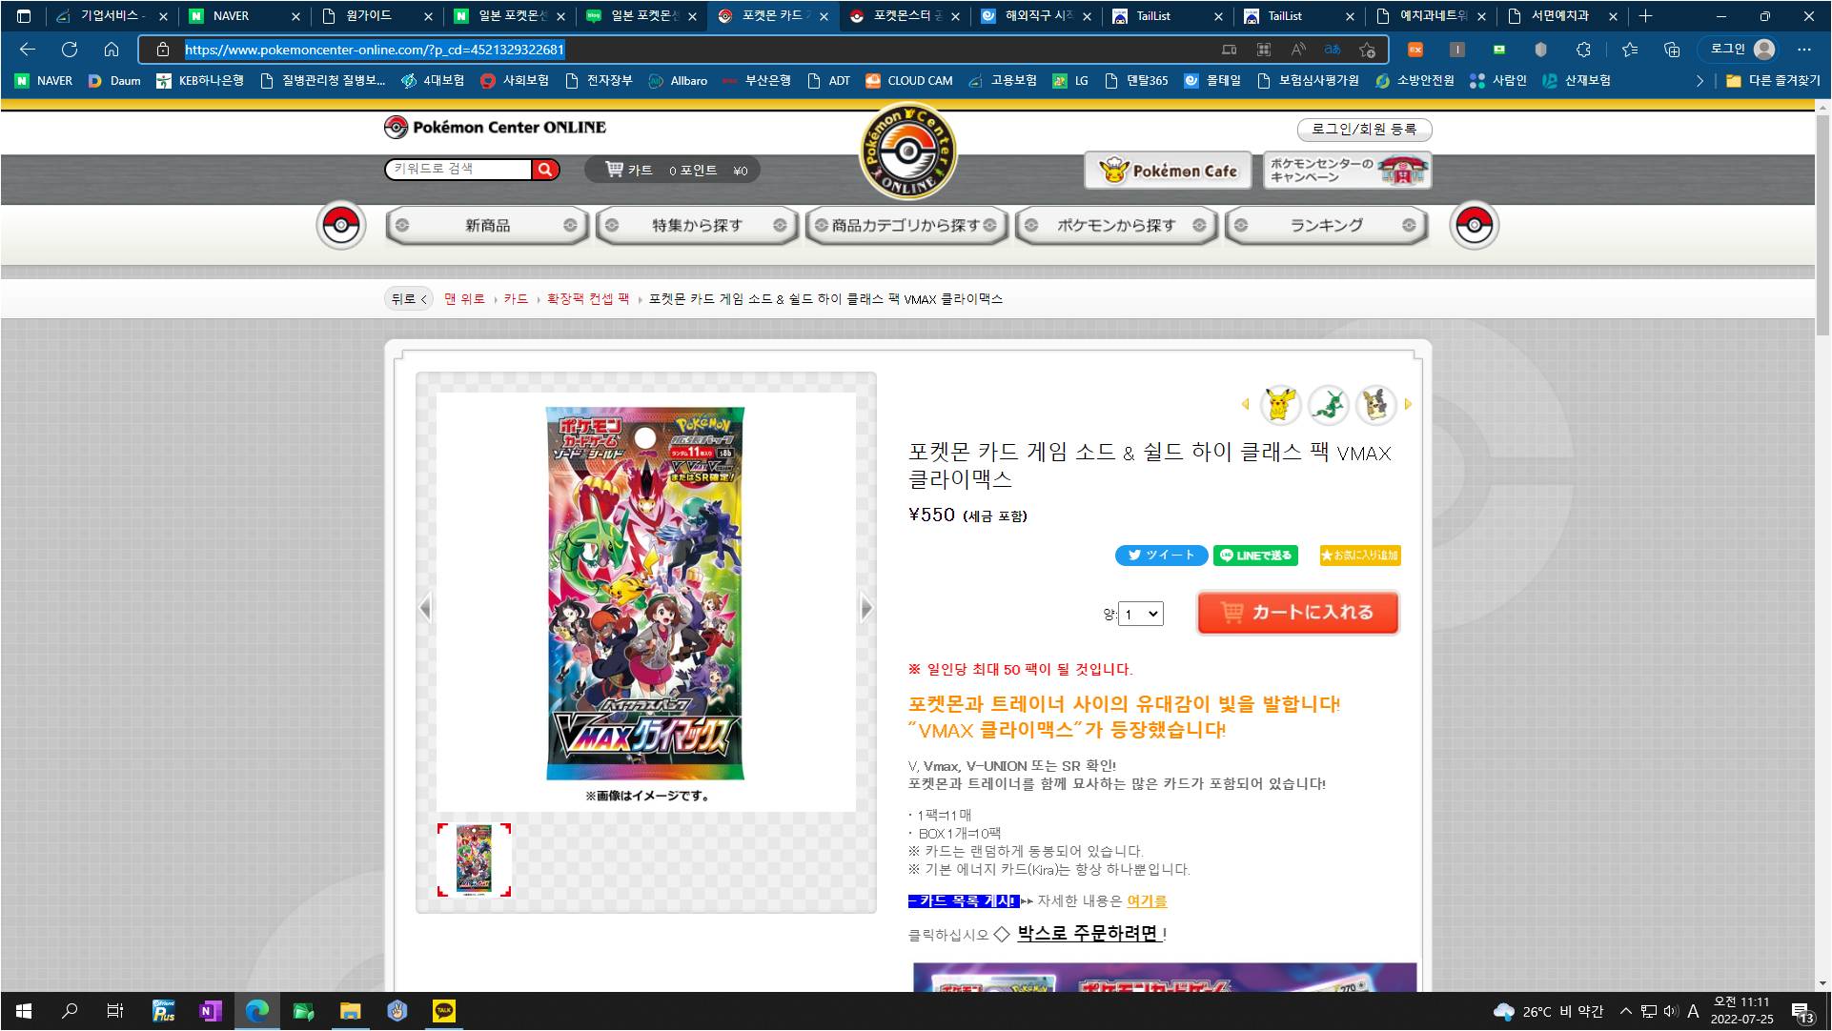Click the 박스로 주문하려면 link
1832x1031 pixels.
pos(1089,934)
